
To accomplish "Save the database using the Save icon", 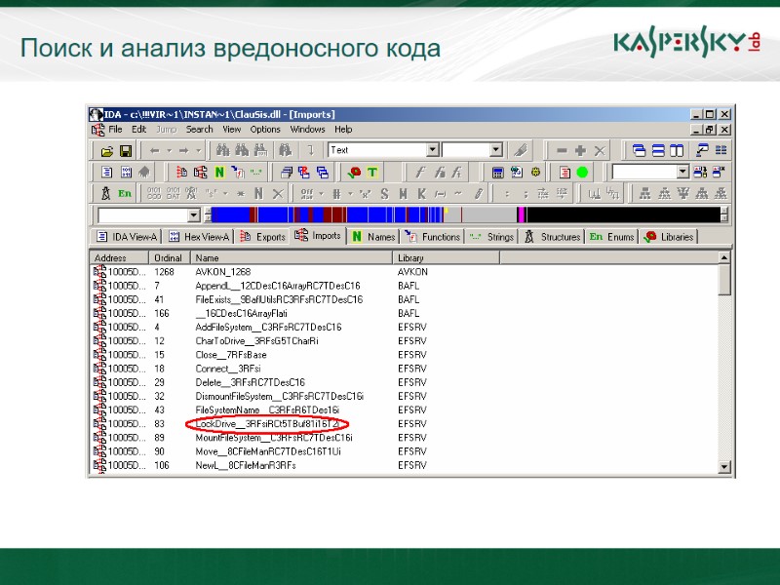I will click(x=127, y=149).
